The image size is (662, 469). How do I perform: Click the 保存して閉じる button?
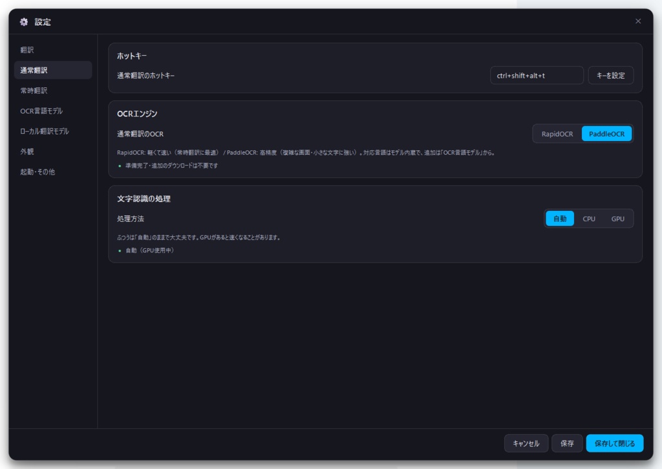pos(615,443)
